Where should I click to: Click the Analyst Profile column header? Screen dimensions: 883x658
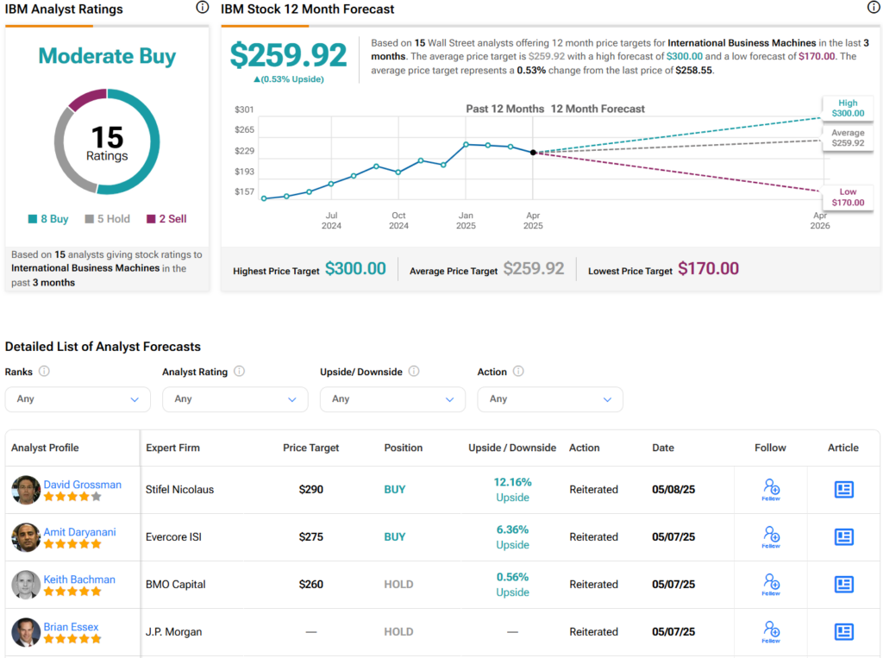[45, 448]
